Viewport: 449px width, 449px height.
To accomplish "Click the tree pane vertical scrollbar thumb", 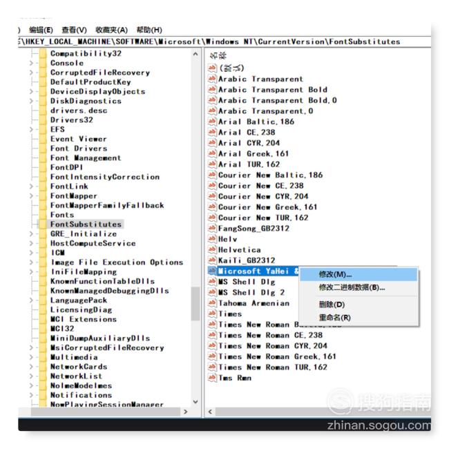I will pos(195,303).
